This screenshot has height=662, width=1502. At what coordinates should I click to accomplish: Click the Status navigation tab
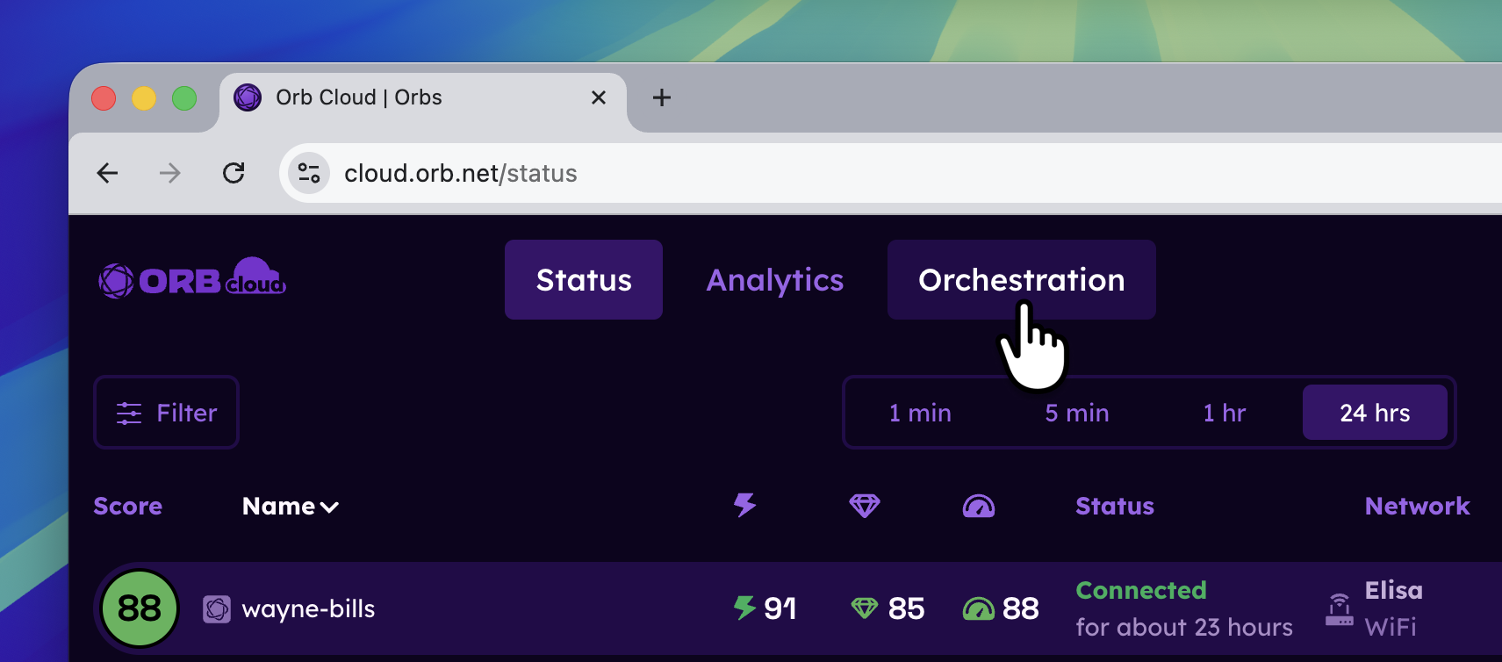pos(584,280)
